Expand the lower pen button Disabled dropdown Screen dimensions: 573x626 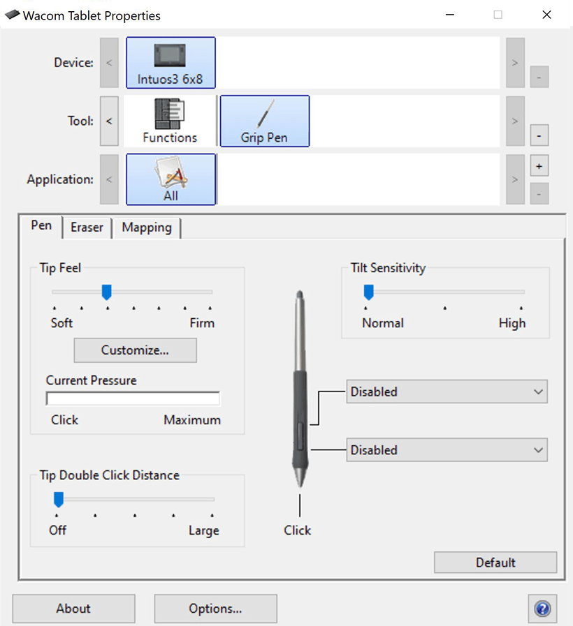click(447, 450)
